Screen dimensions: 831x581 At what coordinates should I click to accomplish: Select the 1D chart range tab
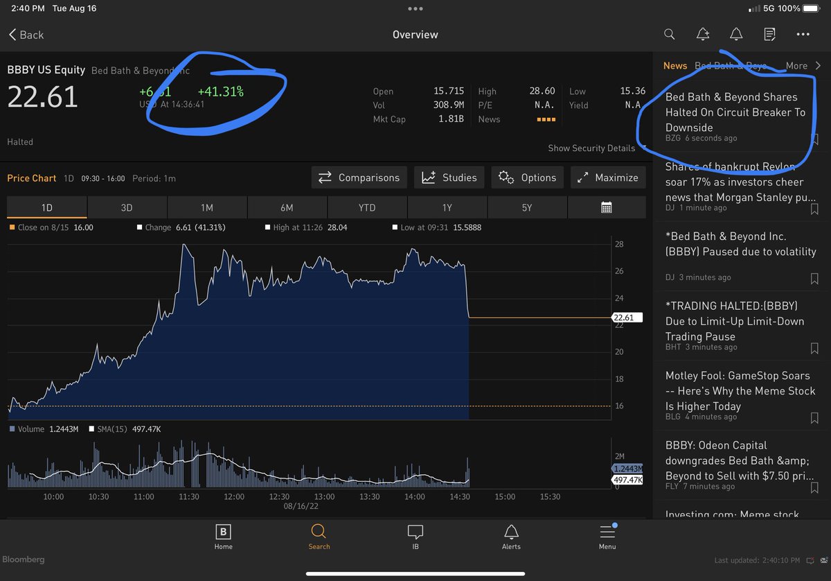(47, 207)
